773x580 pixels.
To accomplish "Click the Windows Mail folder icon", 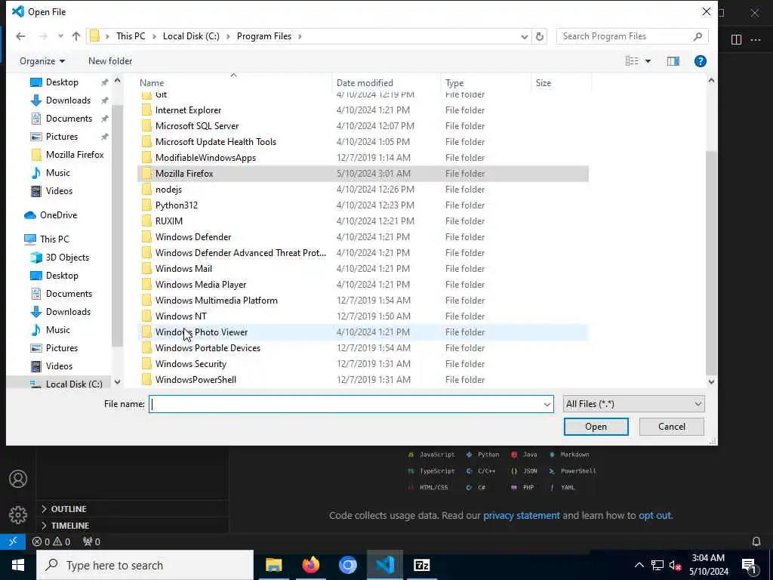I will pos(146,268).
